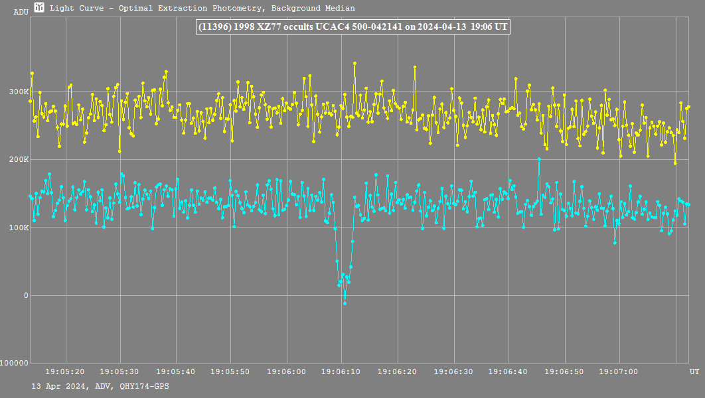Click the 19:06:10 time axis label
The width and height of the screenshot is (705, 398).
pos(341,371)
